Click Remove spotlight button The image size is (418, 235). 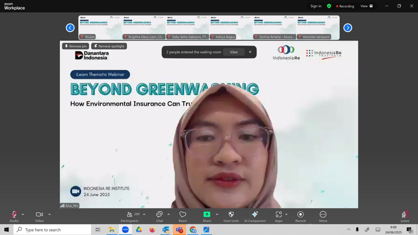tap(109, 46)
